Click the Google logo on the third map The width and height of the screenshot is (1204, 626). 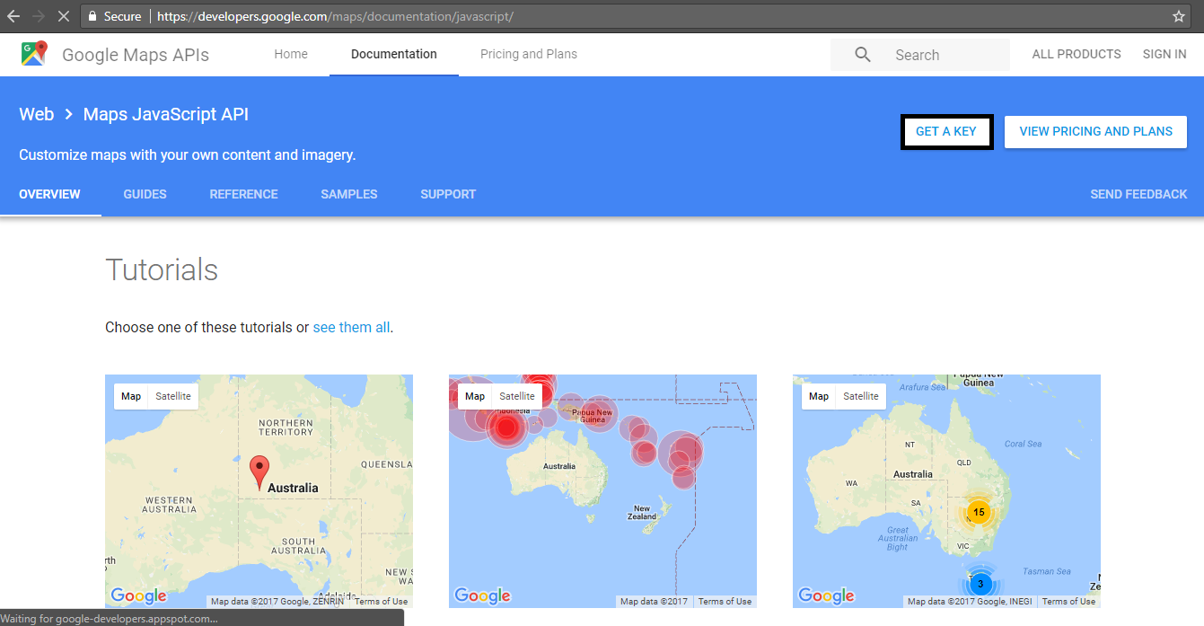[x=826, y=595]
